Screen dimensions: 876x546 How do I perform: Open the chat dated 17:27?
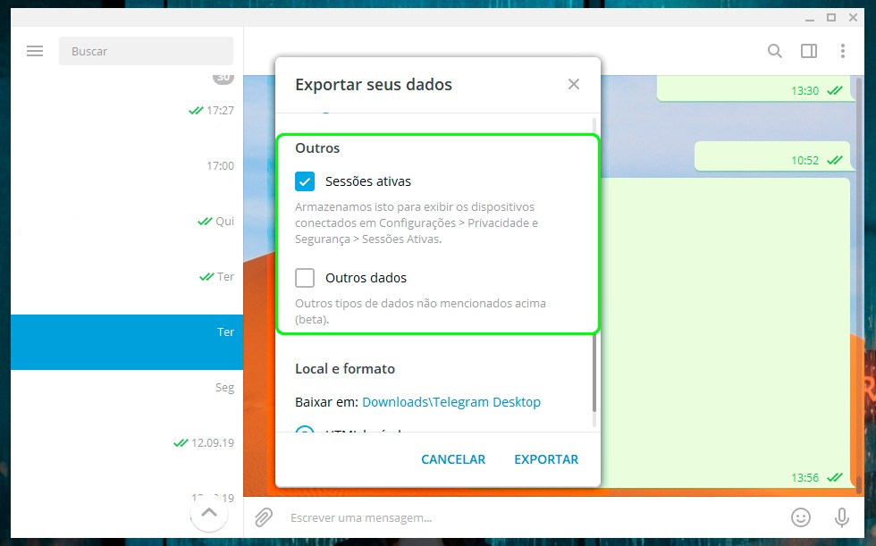point(127,111)
